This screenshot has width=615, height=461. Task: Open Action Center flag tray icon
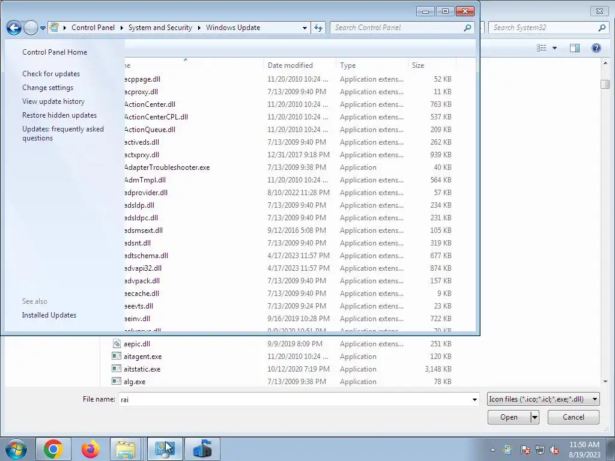point(525,450)
